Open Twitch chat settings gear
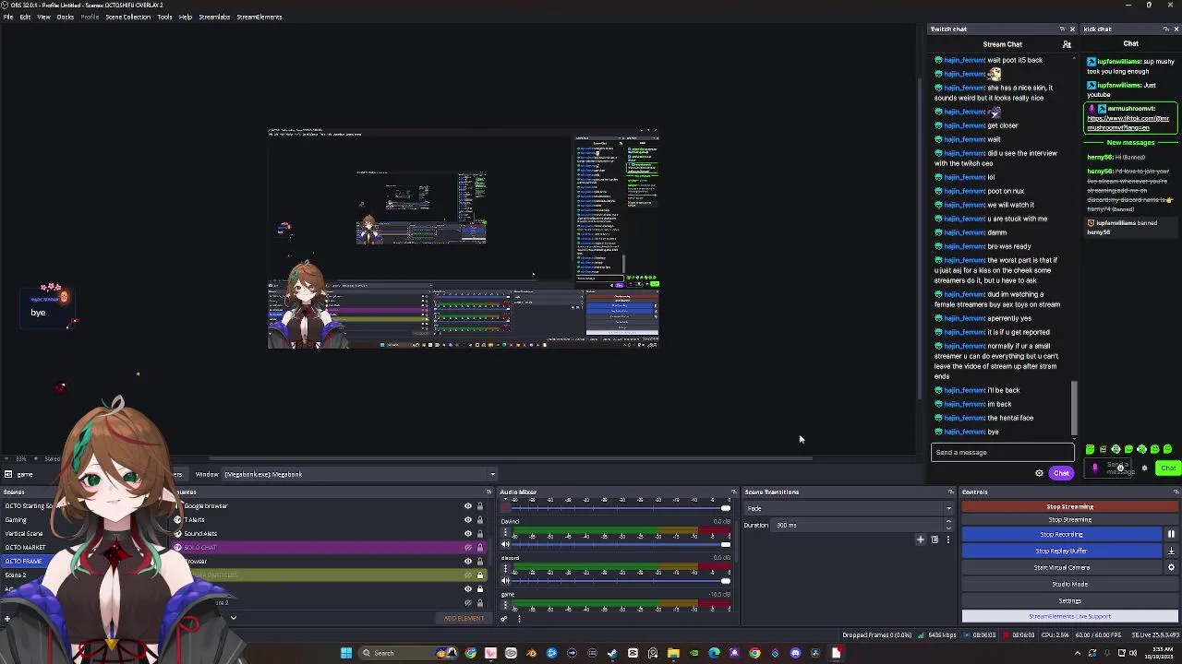 tap(1039, 473)
